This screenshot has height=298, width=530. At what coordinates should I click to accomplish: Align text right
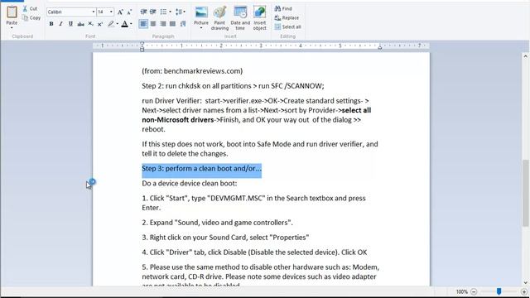163,24
